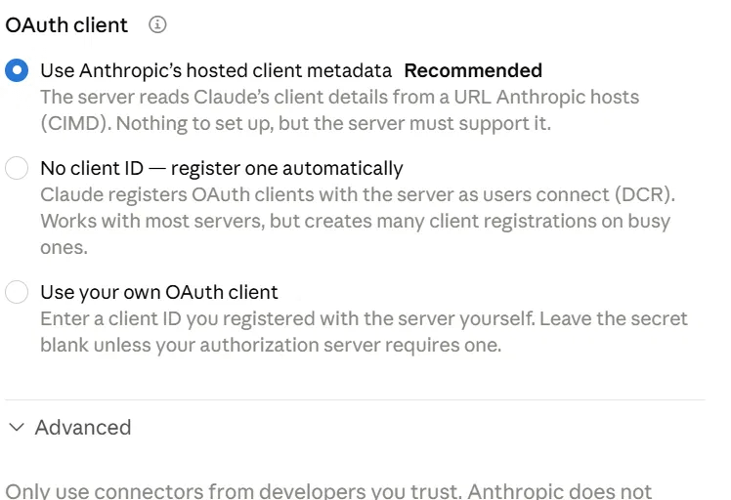731x500 pixels.
Task: Click description about DCR client registrations
Action: point(358,221)
